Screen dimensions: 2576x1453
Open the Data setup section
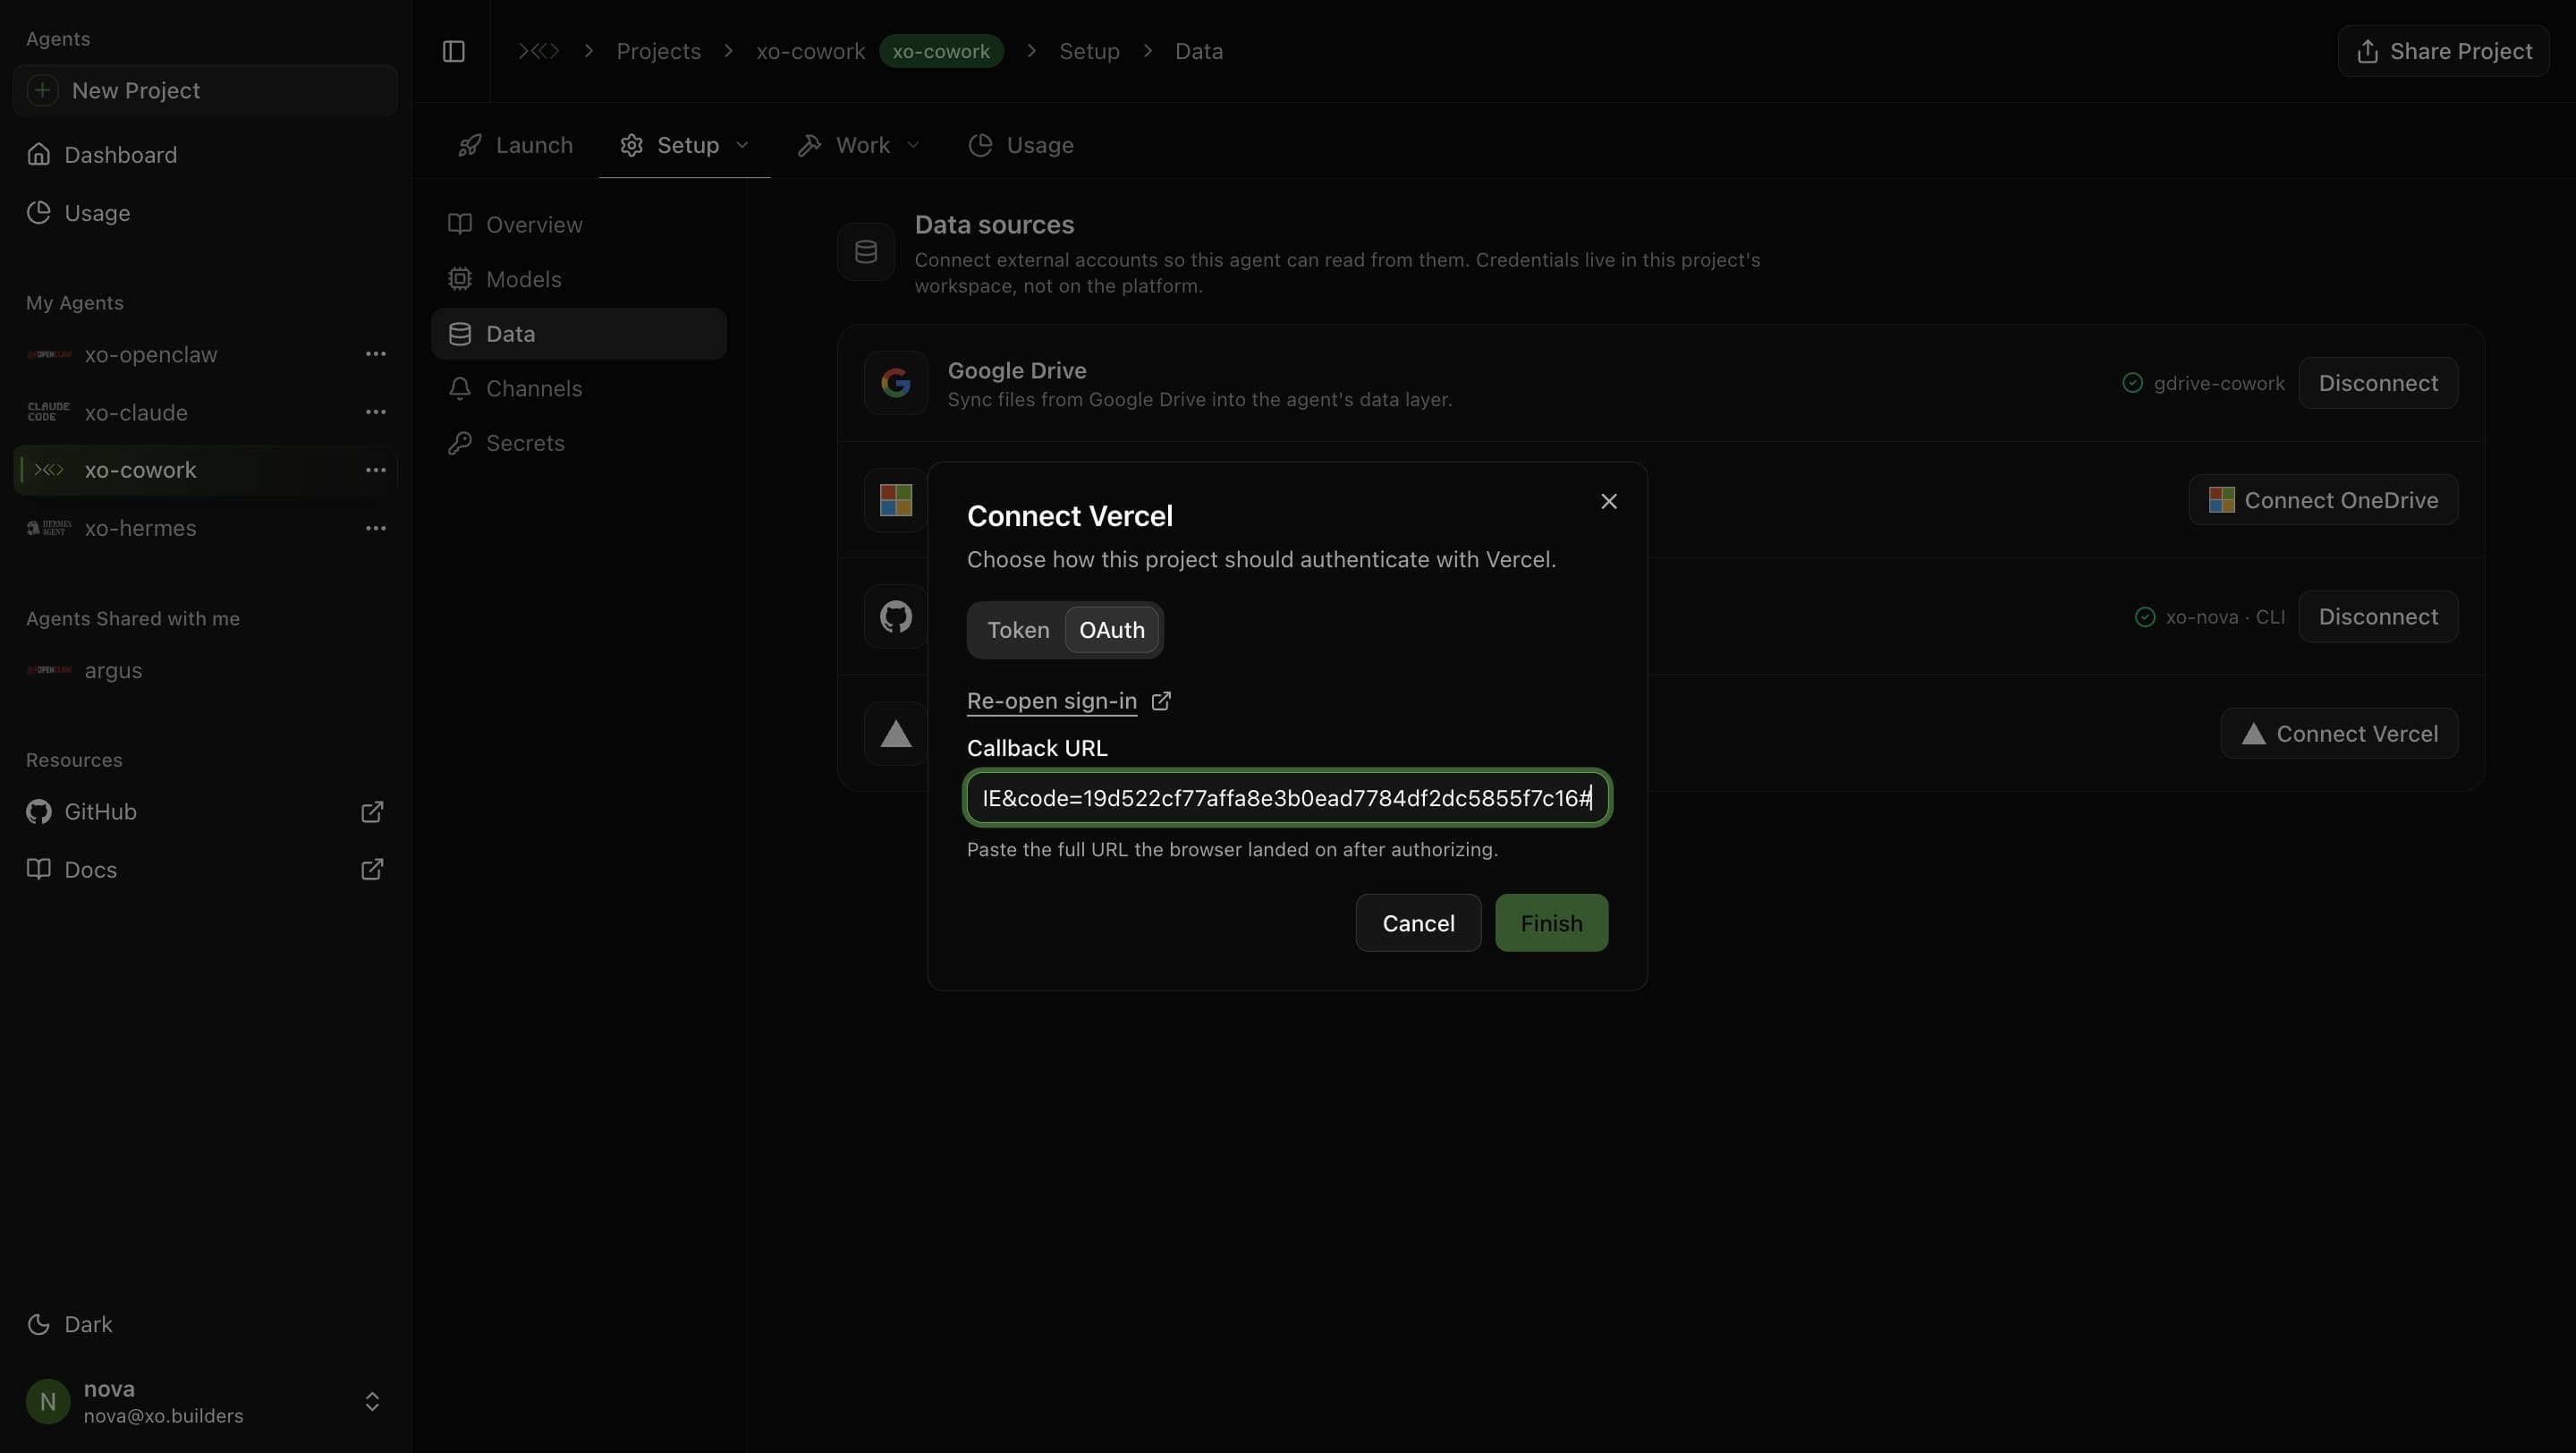578,334
